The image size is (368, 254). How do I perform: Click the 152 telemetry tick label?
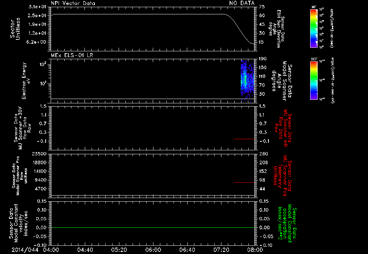pyautogui.click(x=263, y=171)
